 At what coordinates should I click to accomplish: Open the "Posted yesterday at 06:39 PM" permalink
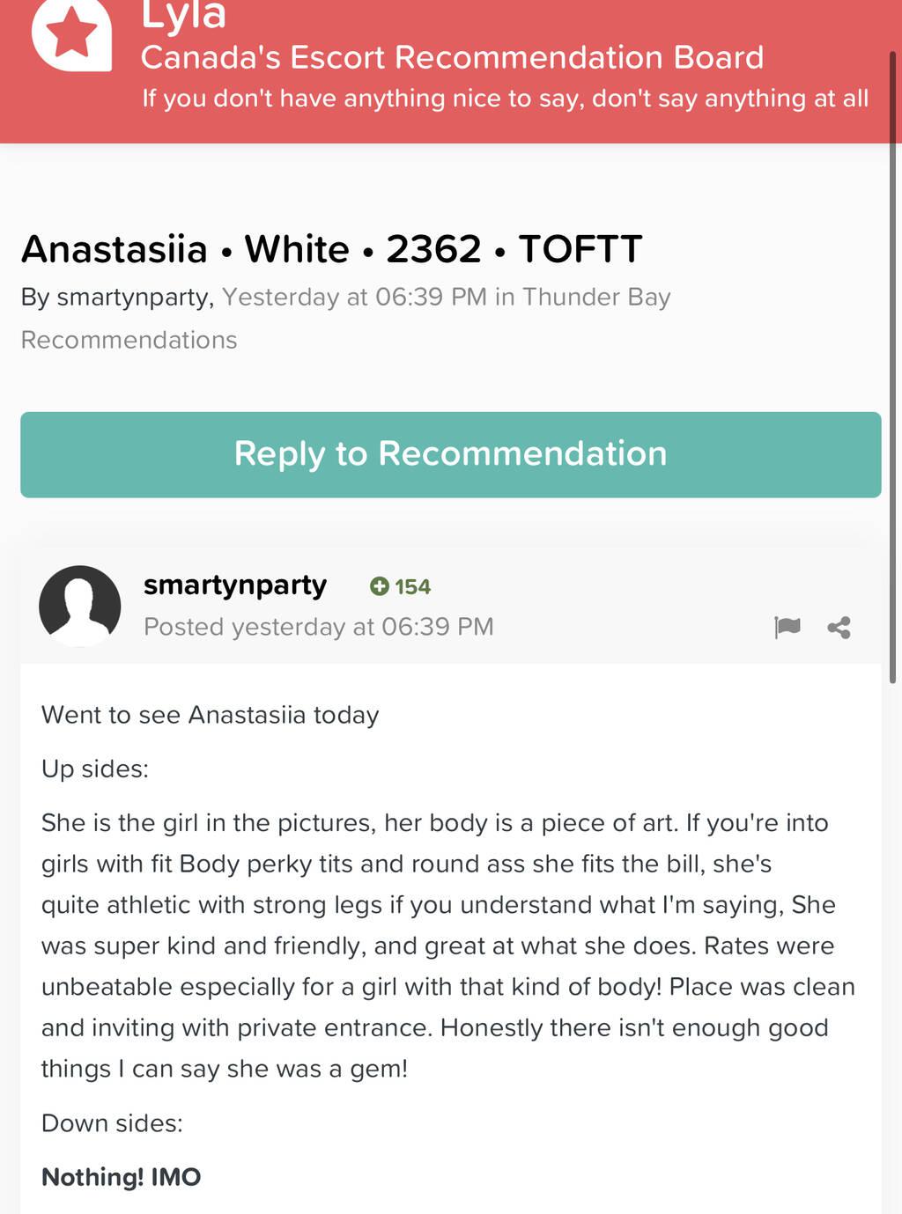pyautogui.click(x=318, y=627)
